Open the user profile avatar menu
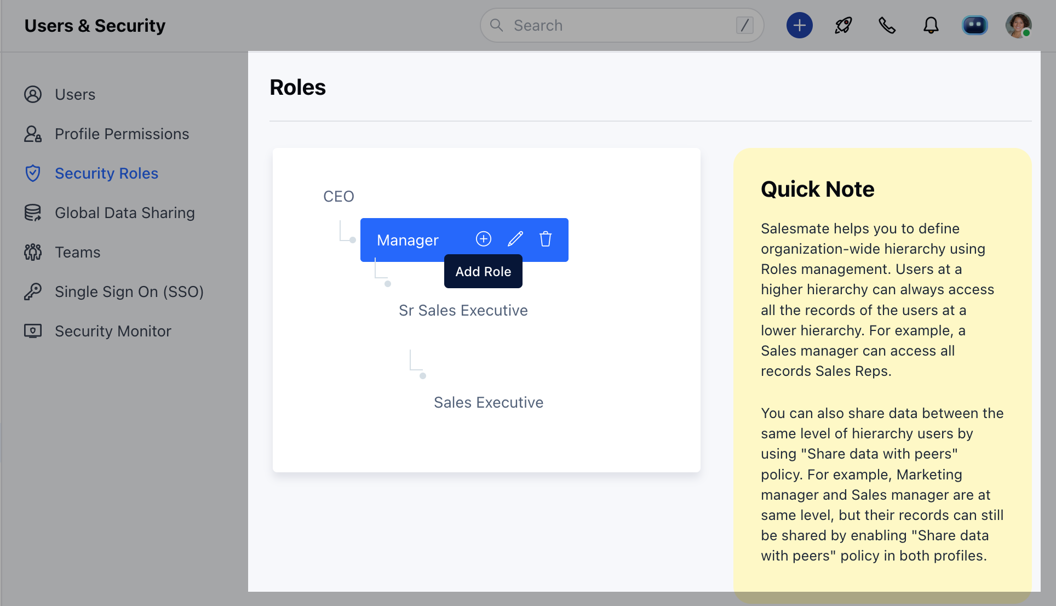The image size is (1056, 606). [x=1018, y=25]
